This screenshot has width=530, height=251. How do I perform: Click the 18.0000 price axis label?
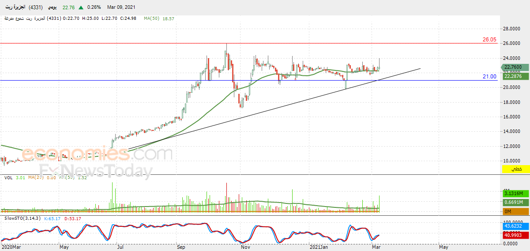[512, 102]
